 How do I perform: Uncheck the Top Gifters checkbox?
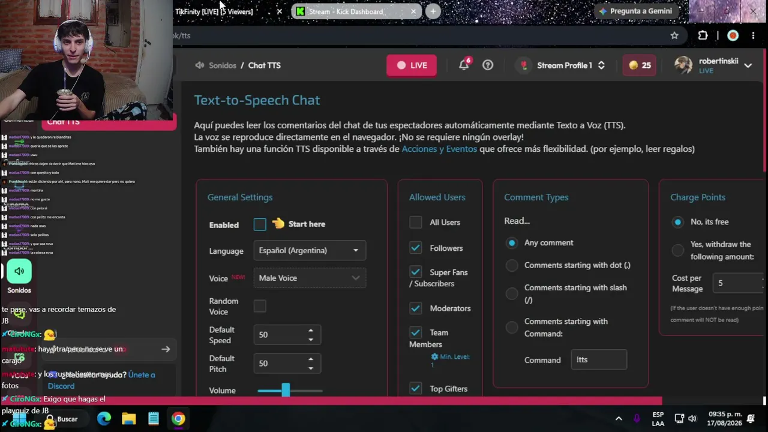(x=416, y=388)
